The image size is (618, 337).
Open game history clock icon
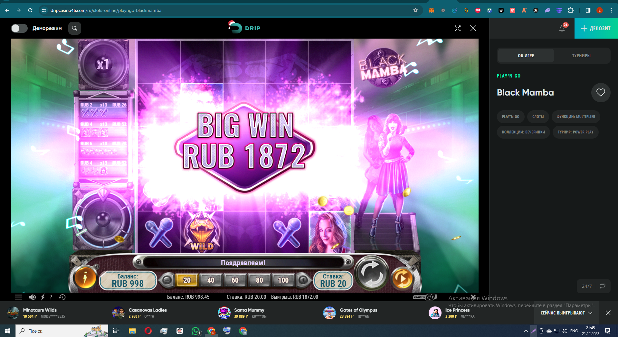click(62, 297)
